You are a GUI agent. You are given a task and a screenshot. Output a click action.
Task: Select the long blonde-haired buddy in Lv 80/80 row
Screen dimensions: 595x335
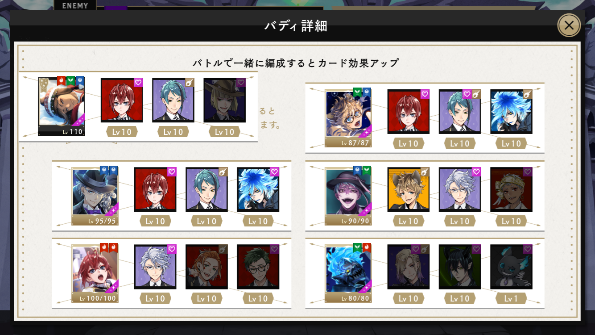(x=409, y=267)
